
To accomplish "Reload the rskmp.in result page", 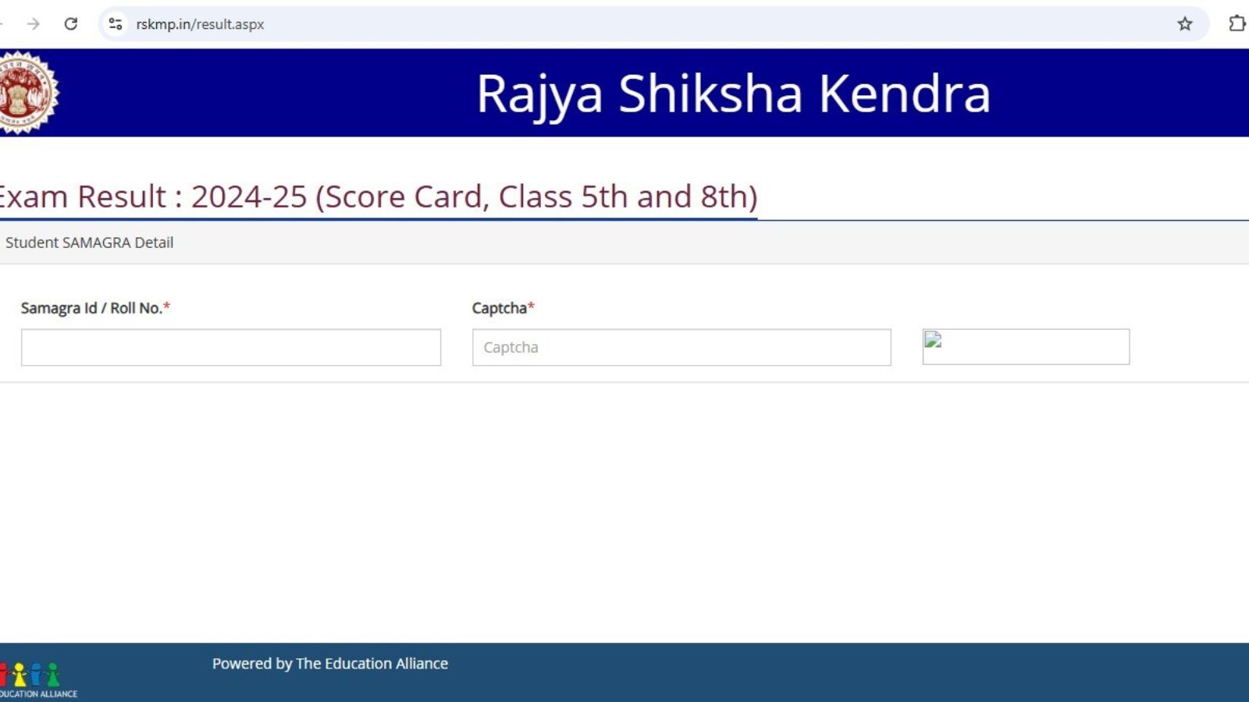I will tap(71, 24).
